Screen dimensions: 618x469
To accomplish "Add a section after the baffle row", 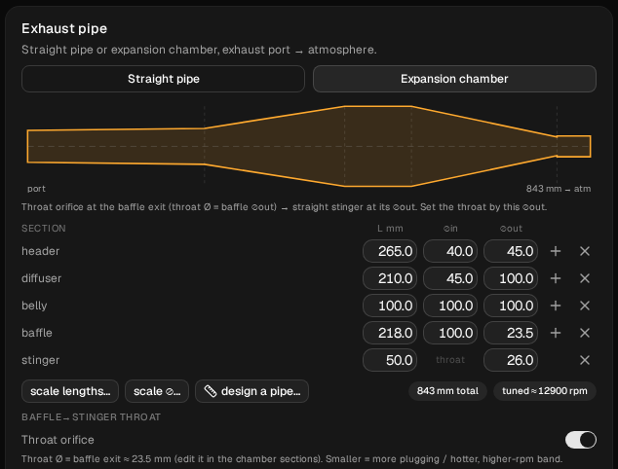I will (556, 333).
